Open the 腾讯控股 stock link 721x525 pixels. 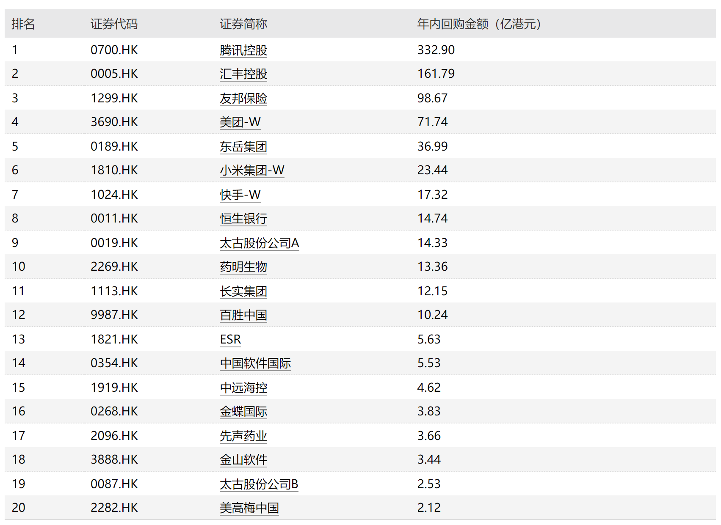pyautogui.click(x=243, y=50)
